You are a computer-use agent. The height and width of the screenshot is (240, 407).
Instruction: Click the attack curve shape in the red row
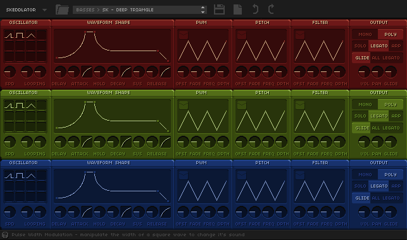click(x=87, y=72)
